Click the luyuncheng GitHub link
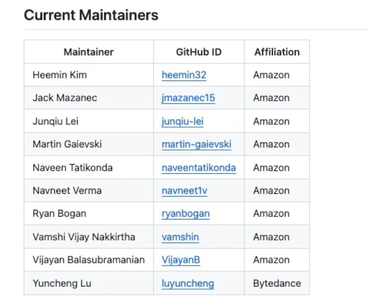The image size is (379, 308). click(188, 283)
